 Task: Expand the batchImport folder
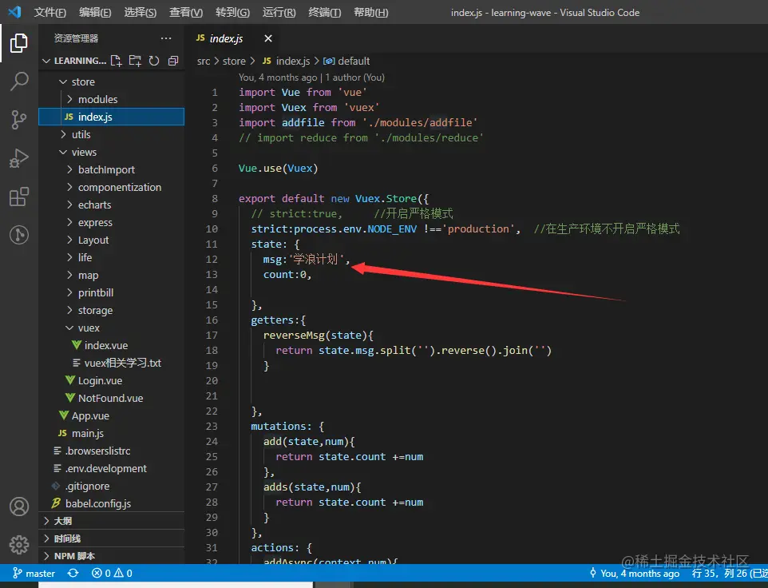click(111, 170)
